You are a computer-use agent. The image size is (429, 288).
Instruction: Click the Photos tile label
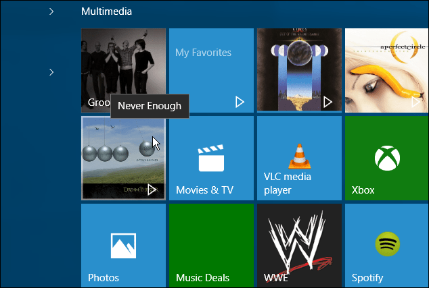104,278
